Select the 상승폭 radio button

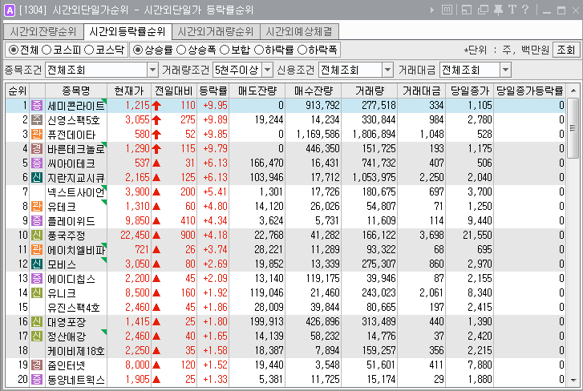pos(181,50)
